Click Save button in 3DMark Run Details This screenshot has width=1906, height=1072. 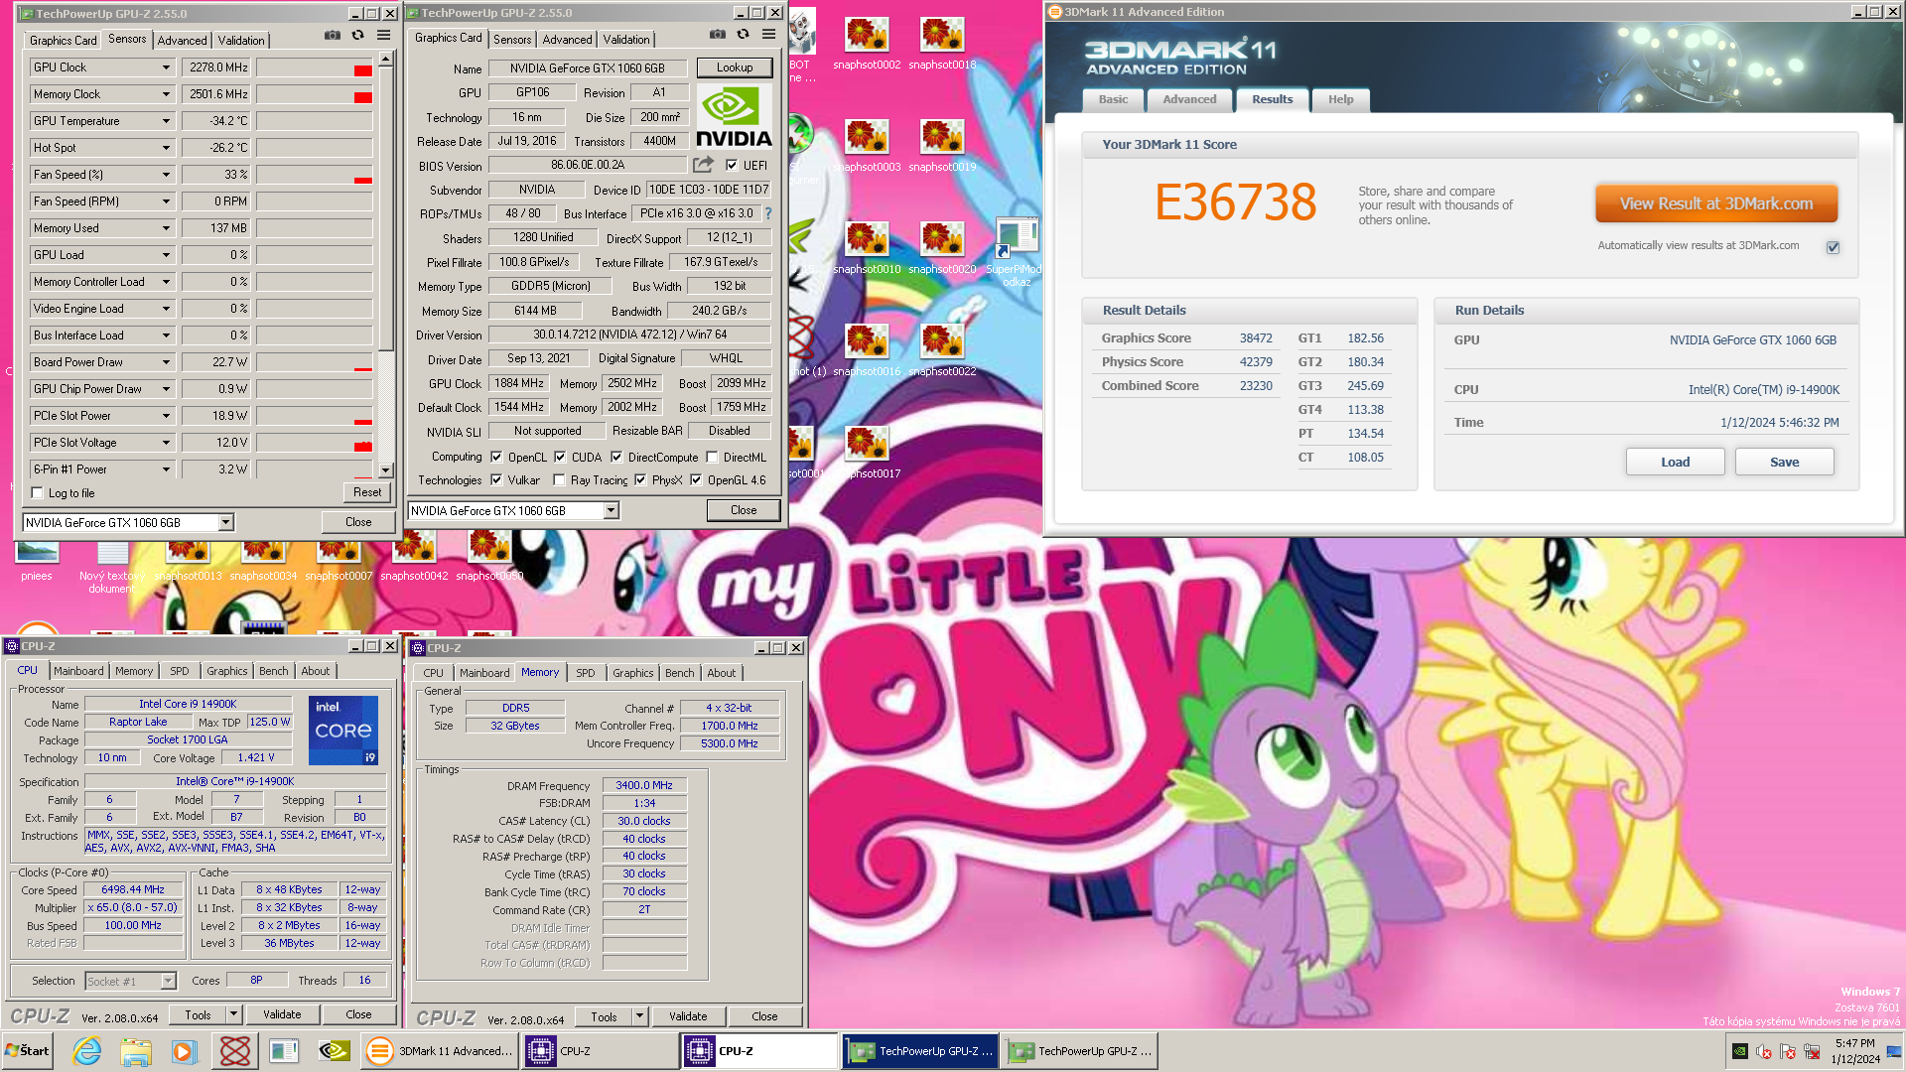(x=1784, y=463)
